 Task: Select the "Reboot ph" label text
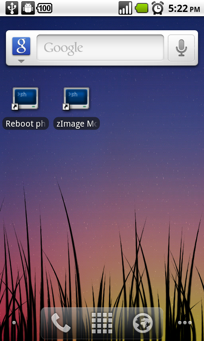[x=25, y=124]
